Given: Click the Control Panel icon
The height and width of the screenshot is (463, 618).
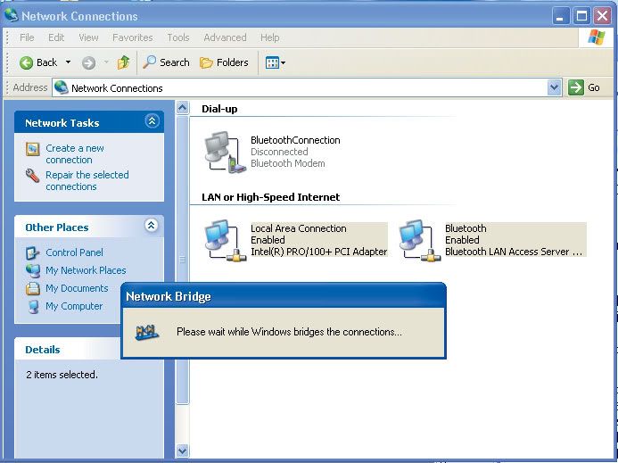Looking at the screenshot, I should [x=33, y=252].
